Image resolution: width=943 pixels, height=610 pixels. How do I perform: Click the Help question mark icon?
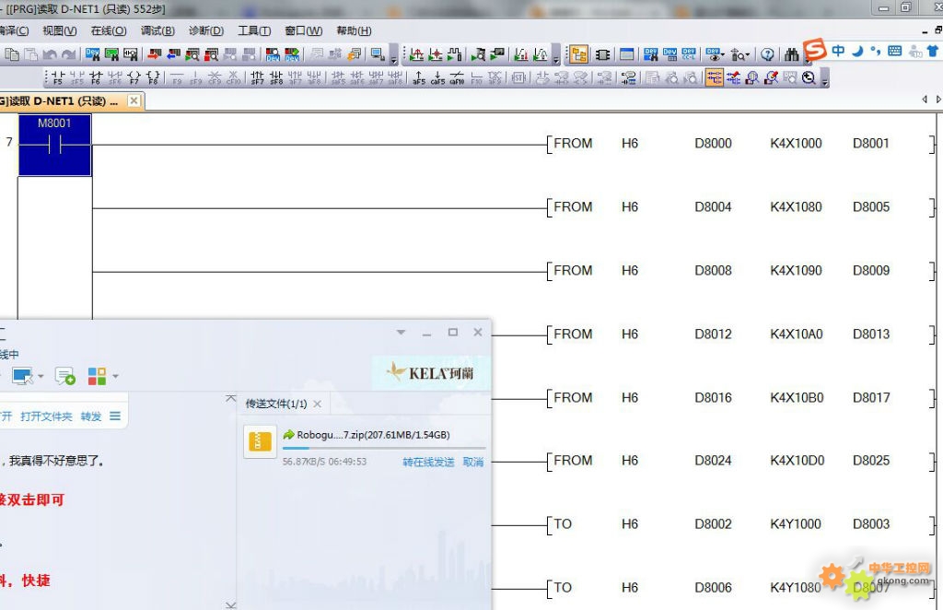(767, 54)
